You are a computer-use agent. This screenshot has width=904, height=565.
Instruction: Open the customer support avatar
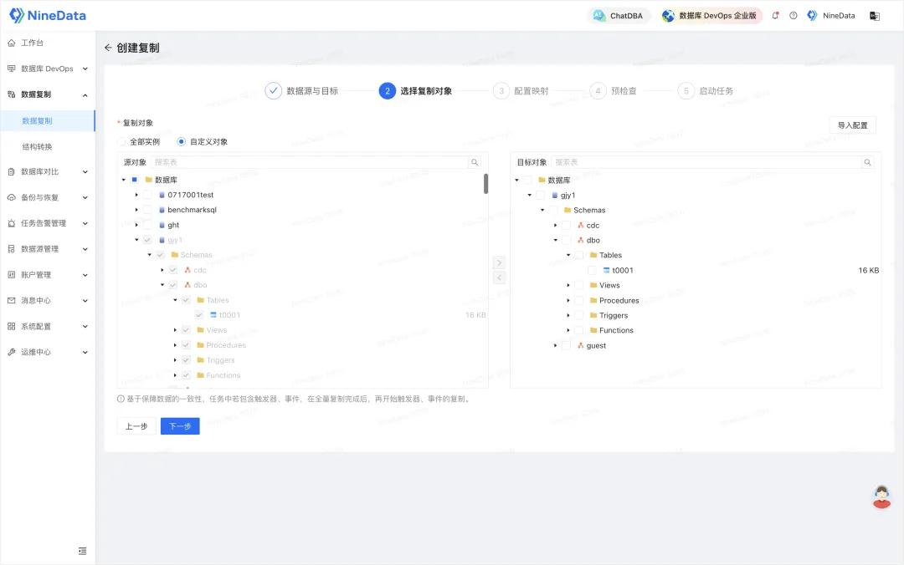coord(881,496)
